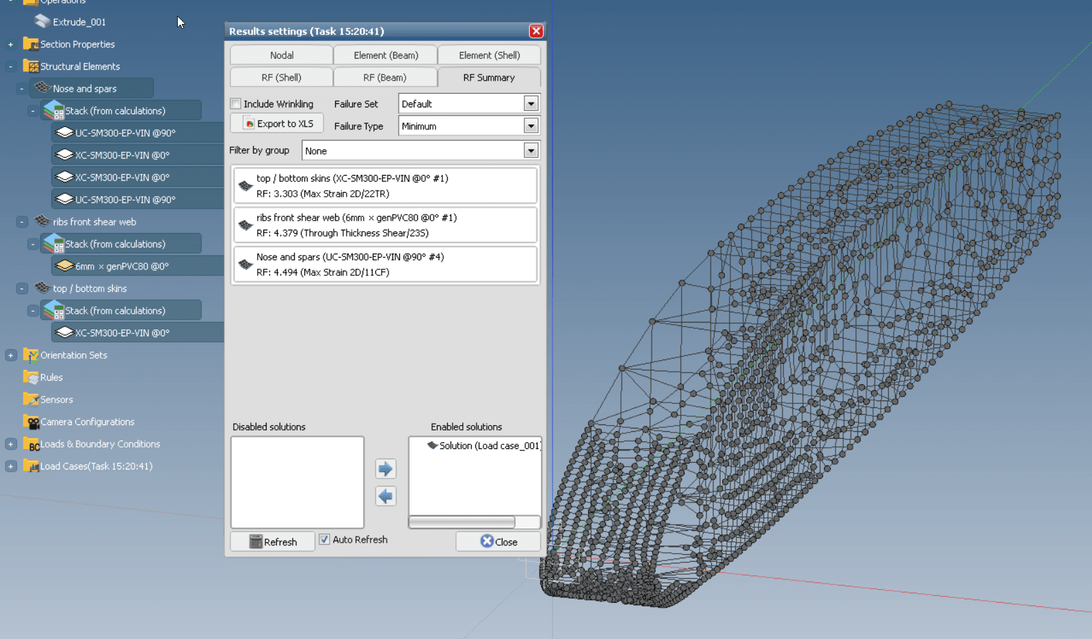The height and width of the screenshot is (639, 1092).
Task: Click the ribs front shear web icon
Action: [42, 221]
